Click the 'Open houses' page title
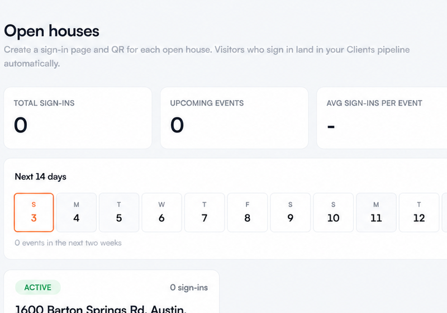 coord(51,31)
